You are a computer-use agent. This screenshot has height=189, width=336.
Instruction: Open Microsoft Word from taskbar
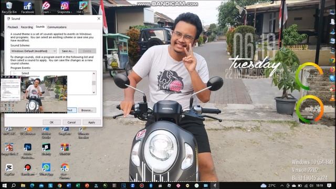tap(69, 185)
